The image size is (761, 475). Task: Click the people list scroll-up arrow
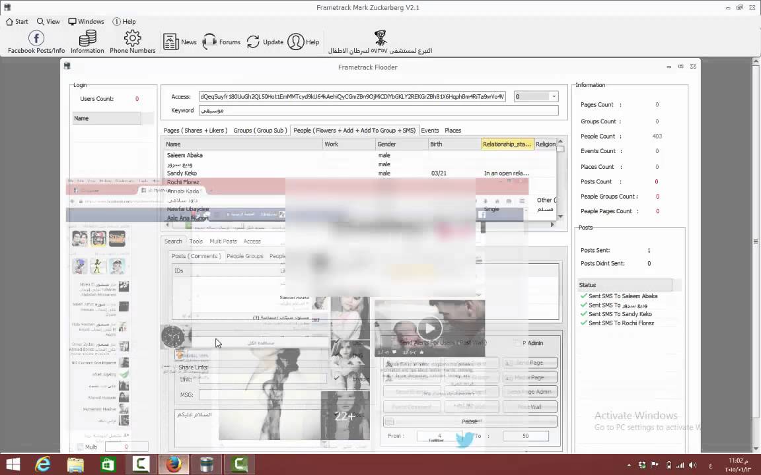coord(561,142)
